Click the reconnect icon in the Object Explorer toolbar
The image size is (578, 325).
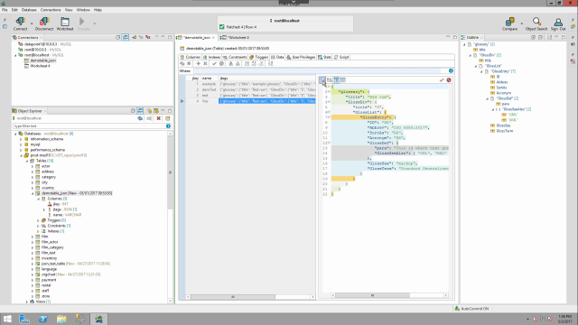(140, 118)
